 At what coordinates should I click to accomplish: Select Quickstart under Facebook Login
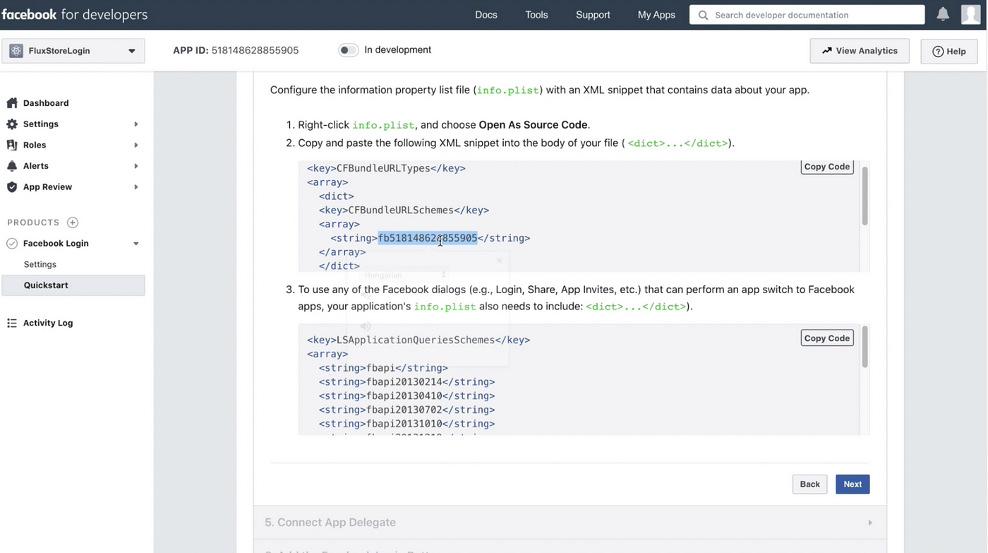point(73,285)
